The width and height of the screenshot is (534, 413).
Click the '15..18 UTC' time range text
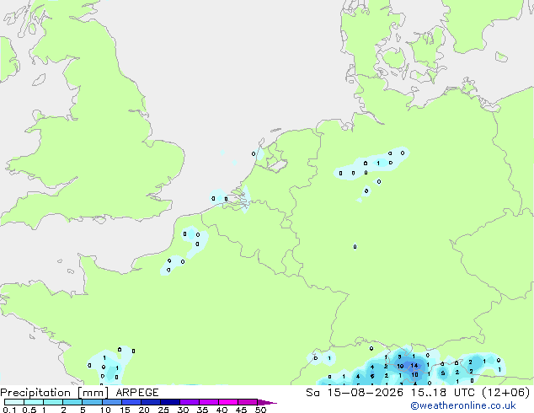(442, 393)
